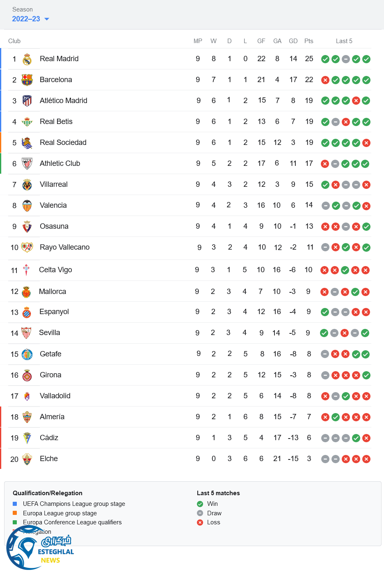Click Elche's last loss result icon
384x581 pixels.
pos(366,459)
